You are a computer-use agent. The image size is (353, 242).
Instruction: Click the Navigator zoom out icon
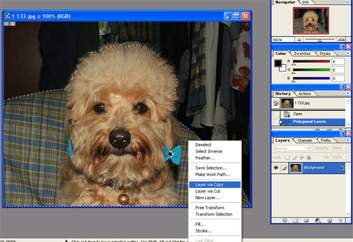299,40
